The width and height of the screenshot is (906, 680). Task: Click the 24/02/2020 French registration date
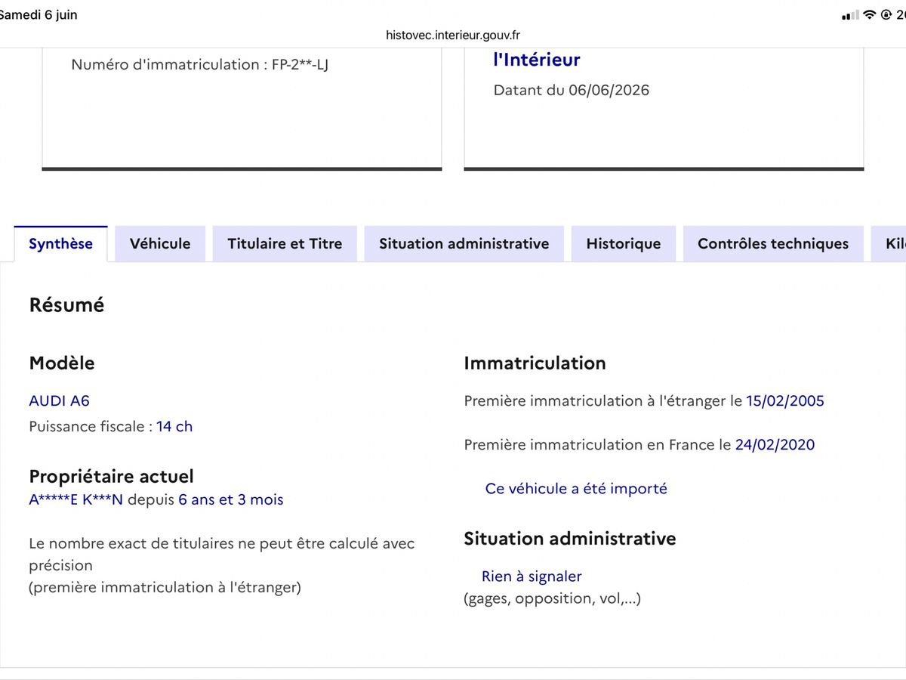pos(775,444)
